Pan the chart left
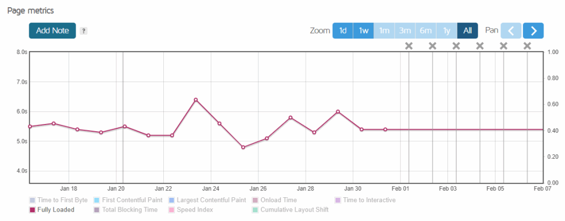 (x=510, y=31)
